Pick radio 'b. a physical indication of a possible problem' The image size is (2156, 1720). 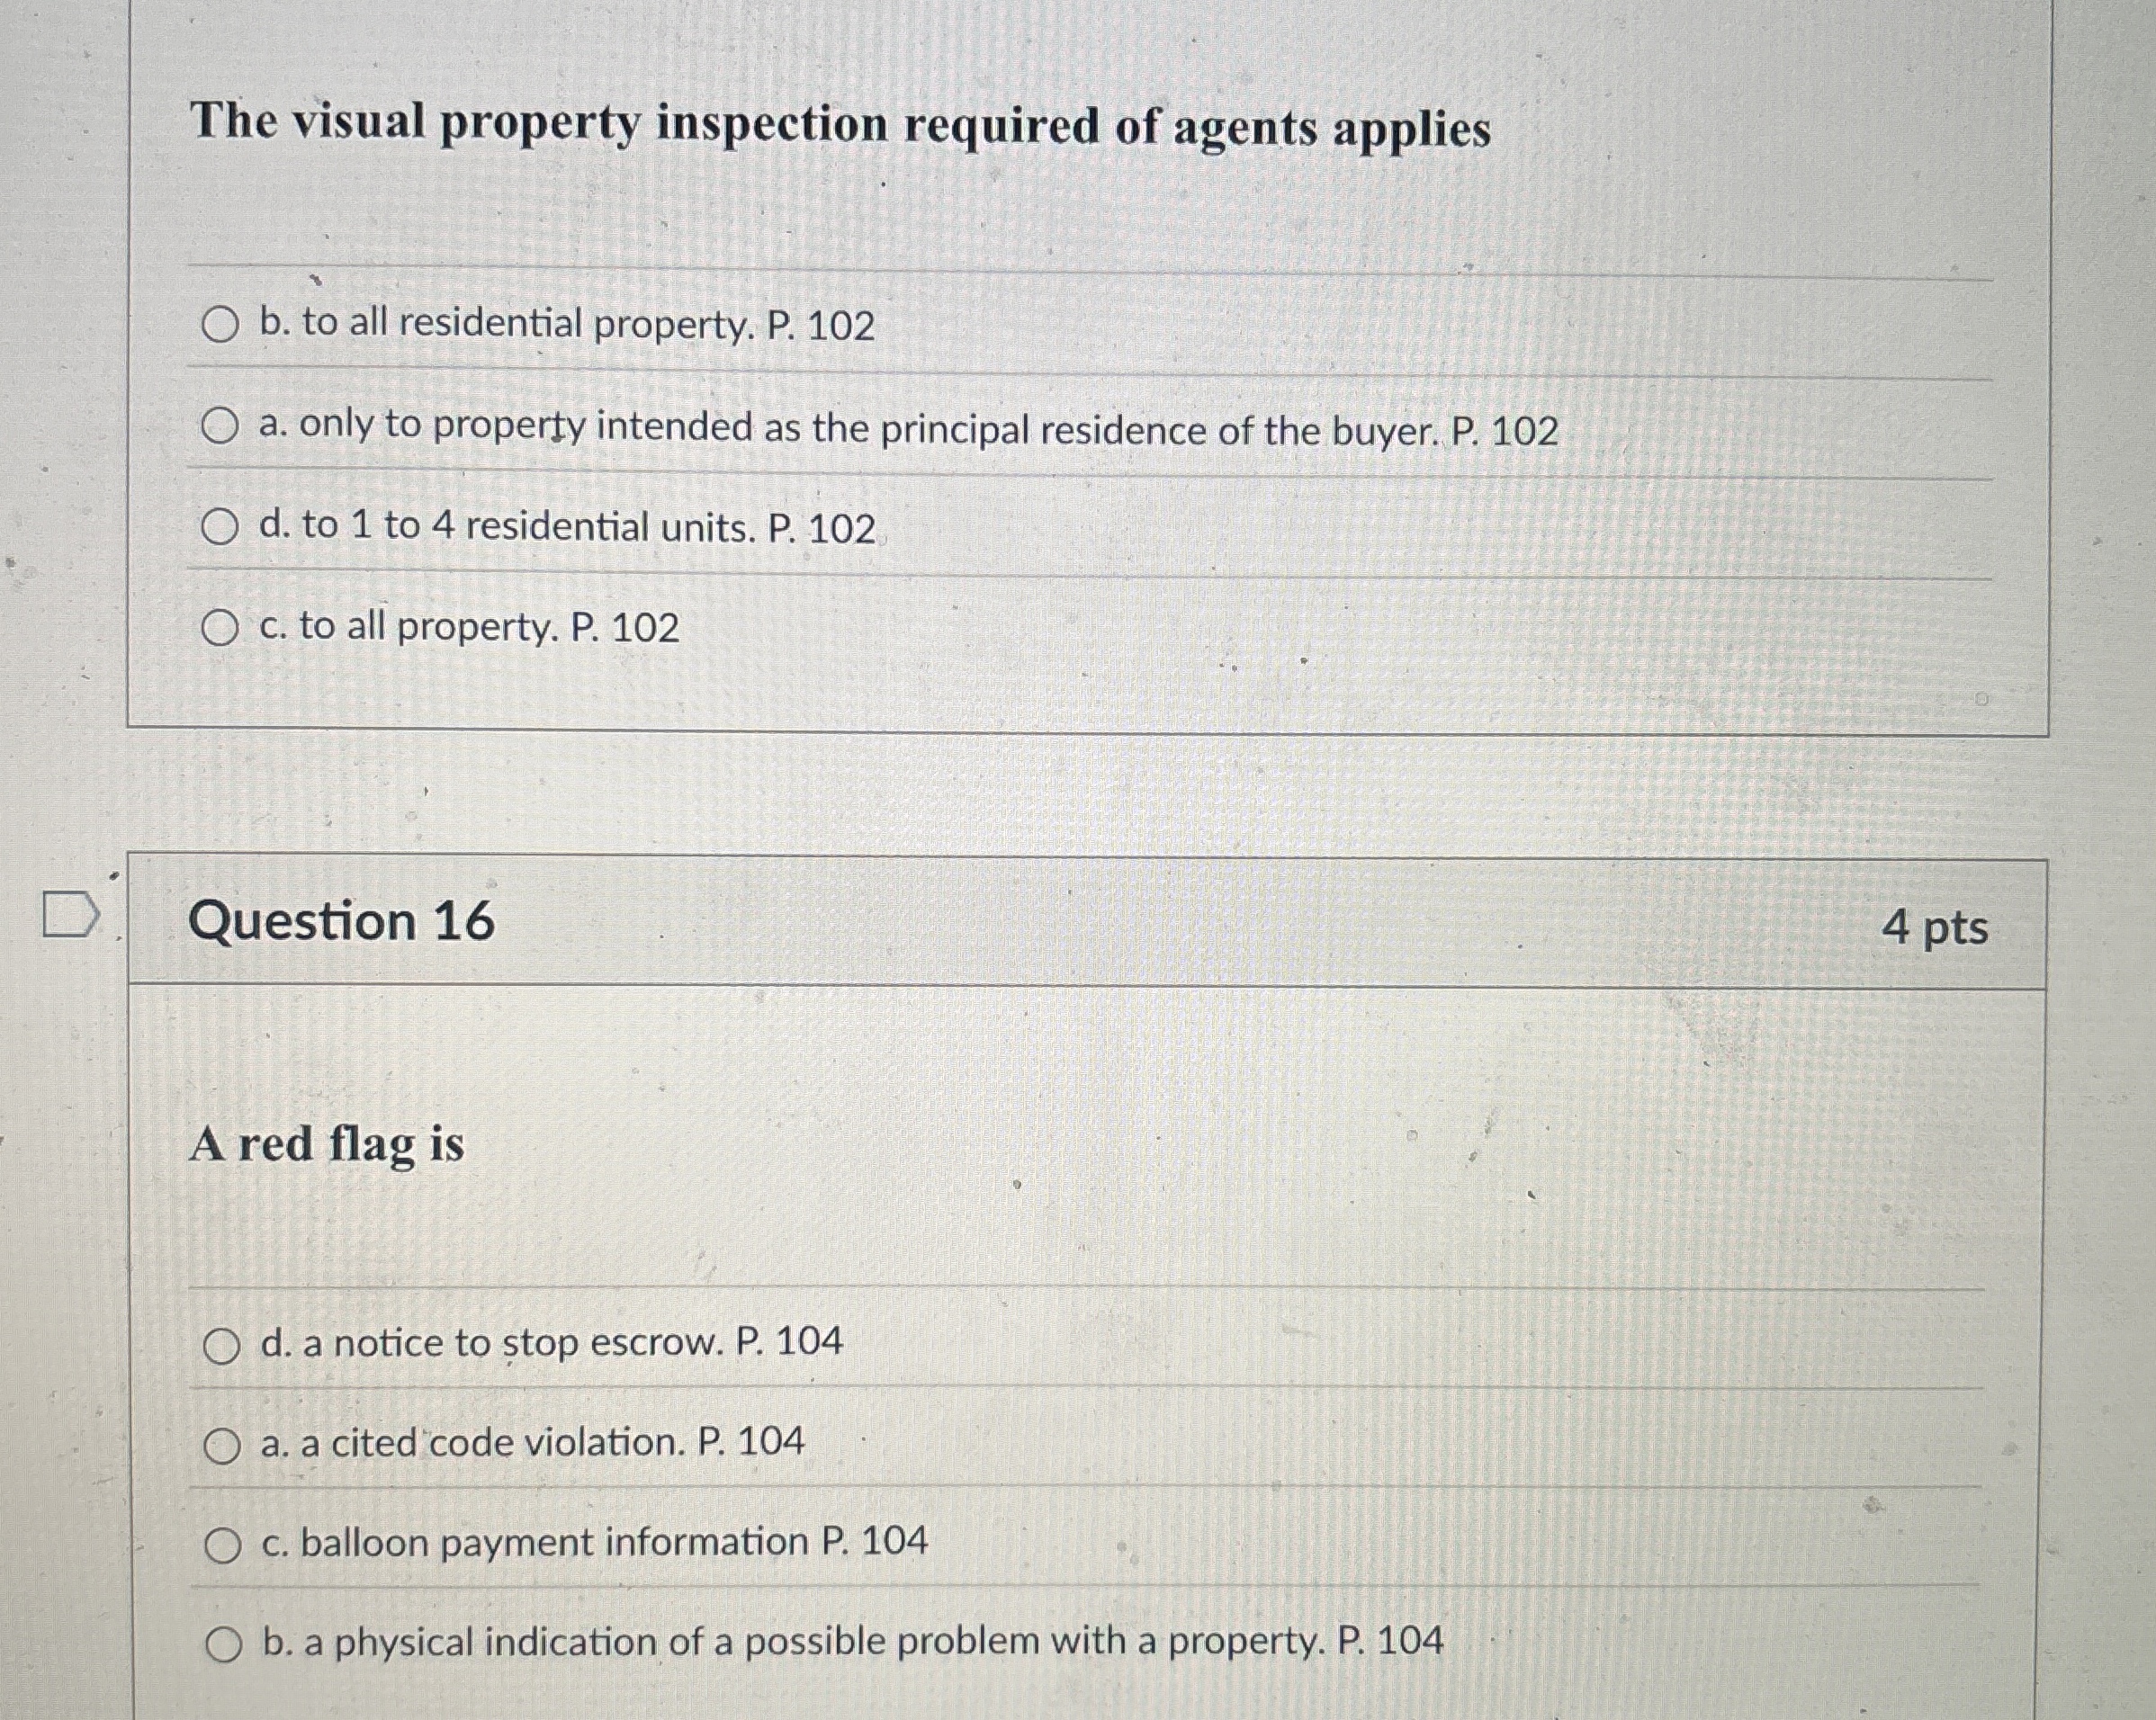click(x=224, y=1645)
